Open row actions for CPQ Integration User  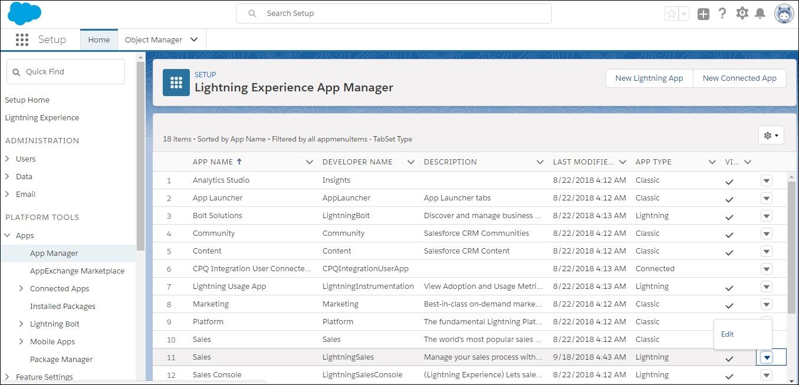pos(766,269)
